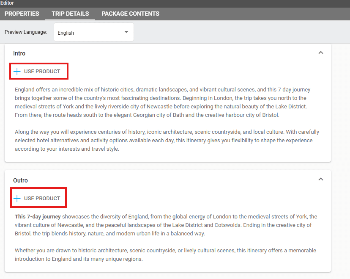The width and height of the screenshot is (350, 279).
Task: Click the plus icon in Intro section
Action: tap(17, 72)
